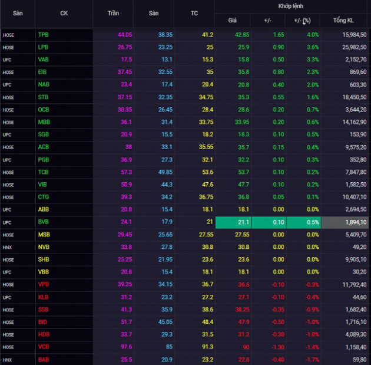
Task: Sort by the +/- (%) column header
Action: click(302, 21)
